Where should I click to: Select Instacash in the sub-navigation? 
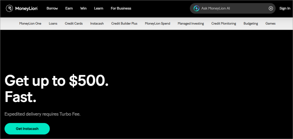click(97, 24)
